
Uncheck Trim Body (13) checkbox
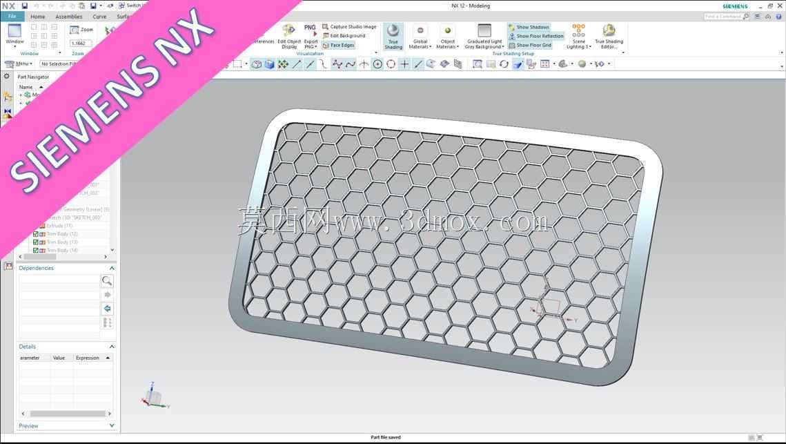point(36,242)
